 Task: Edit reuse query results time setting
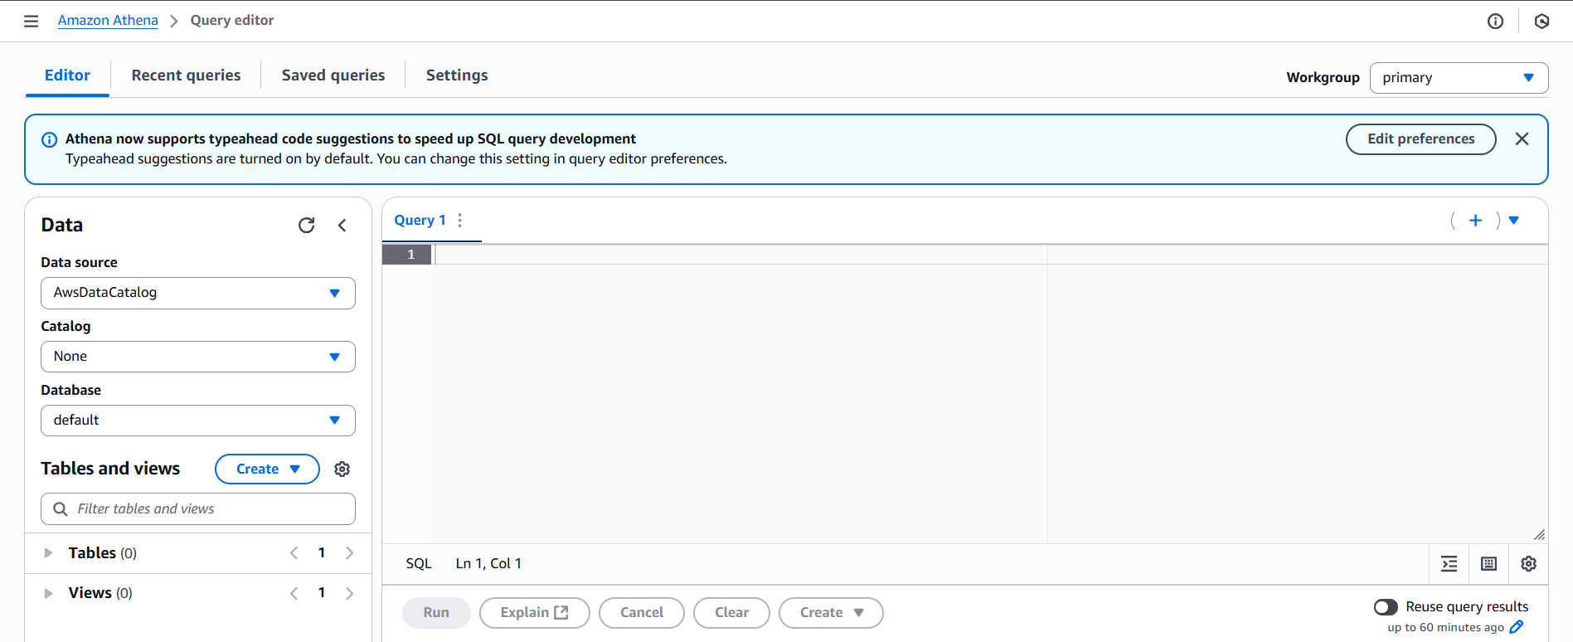point(1516,627)
